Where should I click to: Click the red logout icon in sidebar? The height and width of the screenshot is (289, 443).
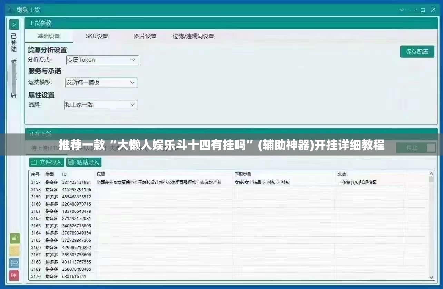click(x=14, y=276)
